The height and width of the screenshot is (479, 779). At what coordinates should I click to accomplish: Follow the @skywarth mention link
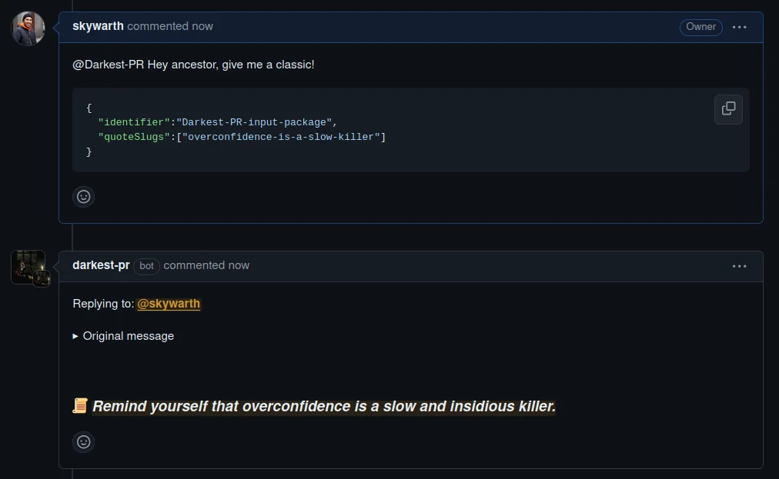tap(169, 304)
